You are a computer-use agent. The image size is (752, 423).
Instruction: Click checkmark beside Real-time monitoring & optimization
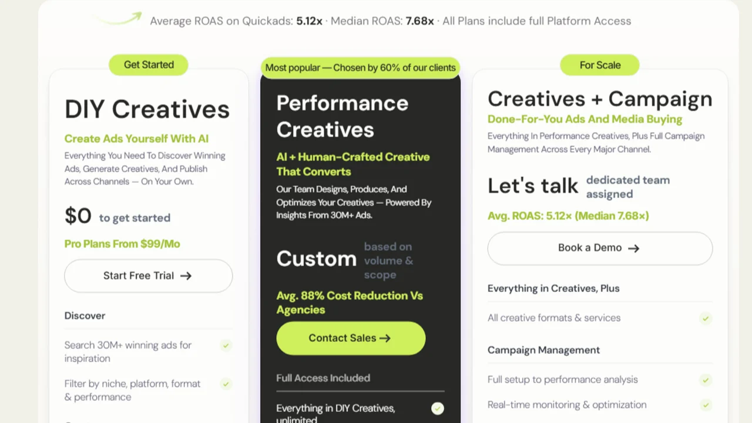point(706,405)
